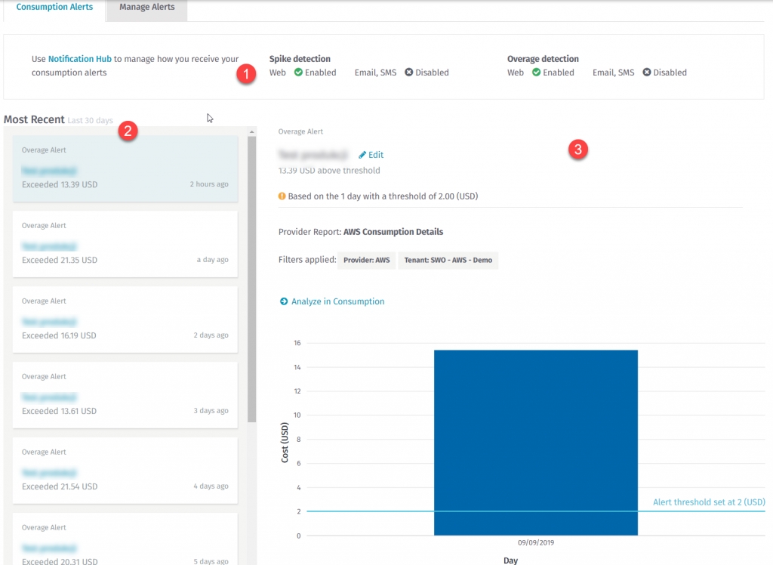
Task: Click the Provider: AWS filter tag
Action: pos(366,260)
